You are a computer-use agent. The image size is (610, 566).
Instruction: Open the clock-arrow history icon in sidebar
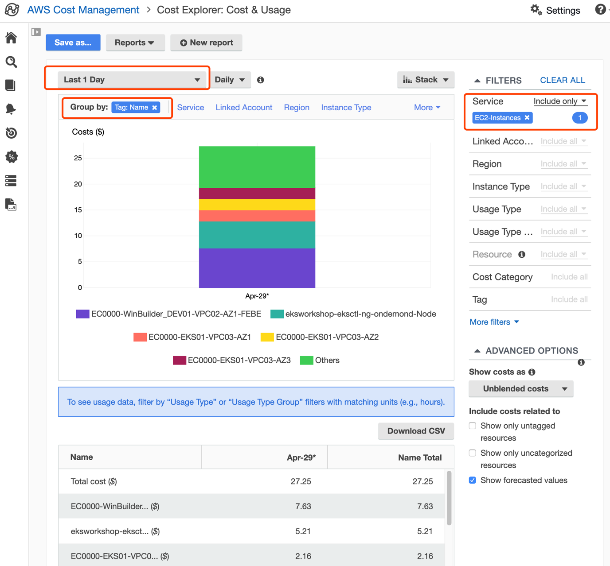[11, 133]
